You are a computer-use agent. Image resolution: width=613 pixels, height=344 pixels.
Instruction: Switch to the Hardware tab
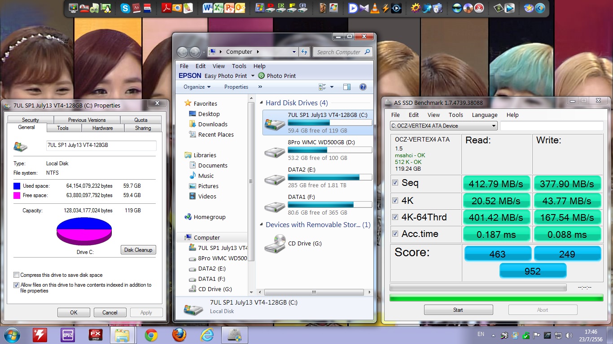pyautogui.click(x=102, y=128)
